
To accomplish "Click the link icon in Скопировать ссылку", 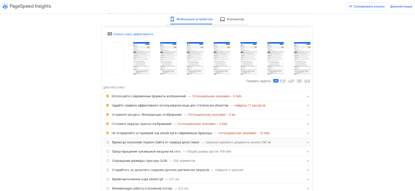I will tap(351, 6).
